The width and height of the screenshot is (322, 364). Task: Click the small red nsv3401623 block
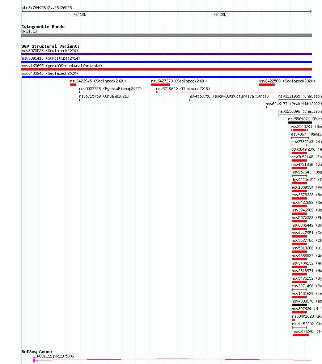294,320
